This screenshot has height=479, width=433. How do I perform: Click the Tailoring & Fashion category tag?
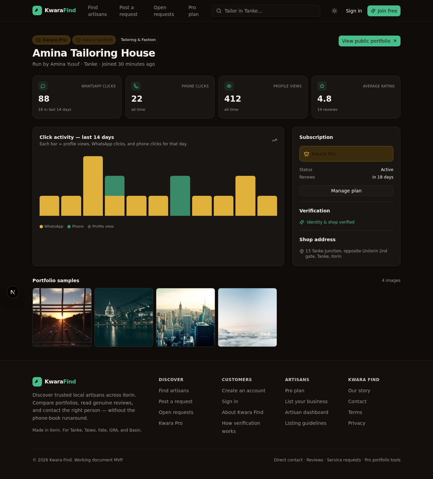pyautogui.click(x=138, y=40)
